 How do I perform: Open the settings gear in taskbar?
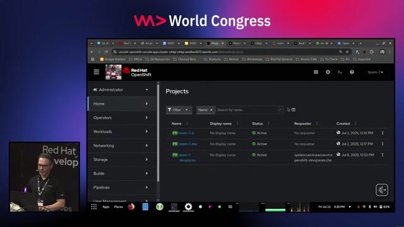pyautogui.click(x=188, y=207)
